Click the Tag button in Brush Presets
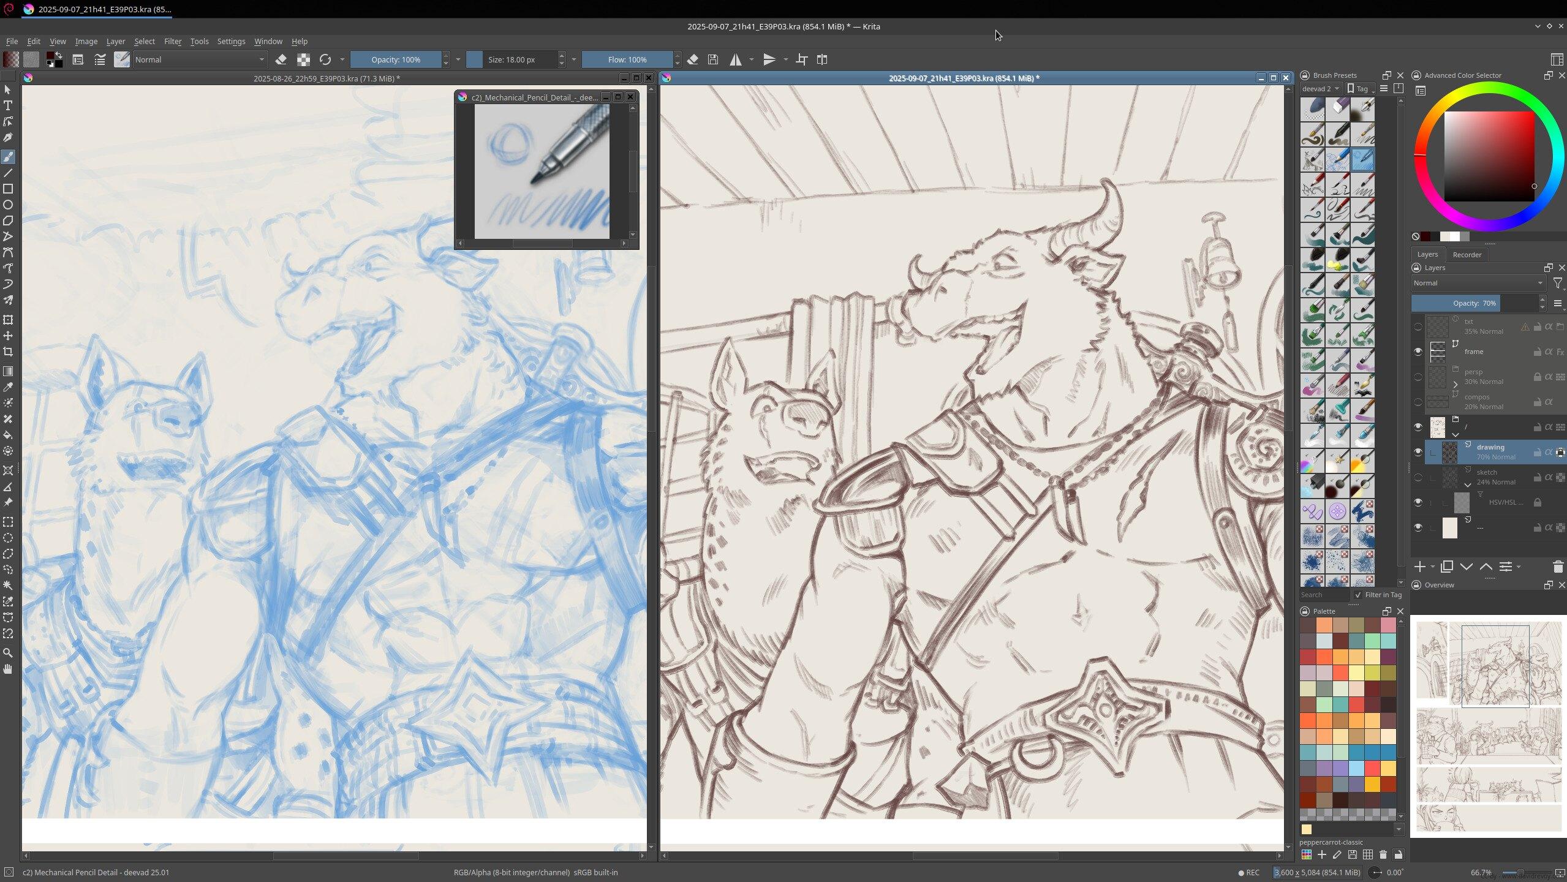Viewport: 1567px width, 882px height. tap(1361, 89)
